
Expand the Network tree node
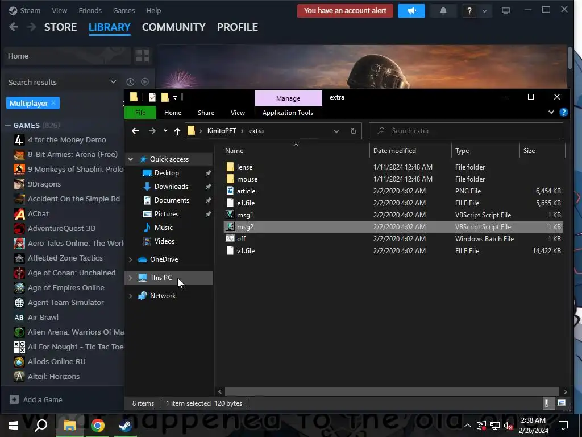[130, 296]
